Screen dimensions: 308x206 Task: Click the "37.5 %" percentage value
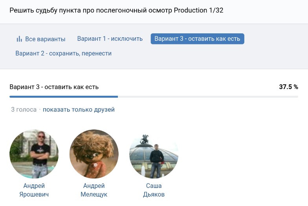288,87
